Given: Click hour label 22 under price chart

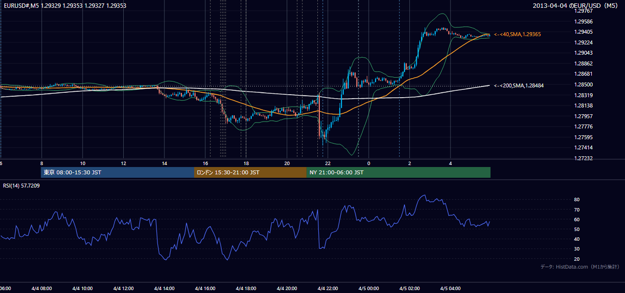Looking at the screenshot, I should pos(328,163).
